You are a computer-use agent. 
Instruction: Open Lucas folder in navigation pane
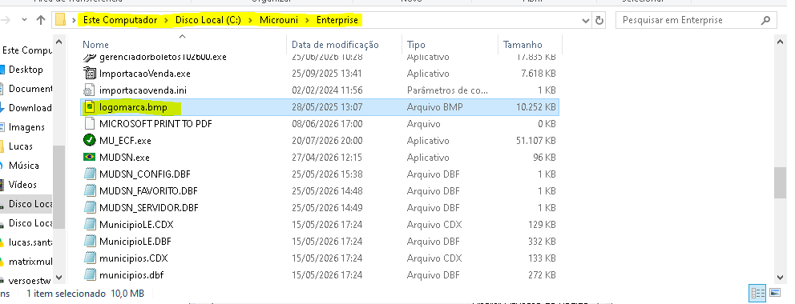tap(21, 146)
